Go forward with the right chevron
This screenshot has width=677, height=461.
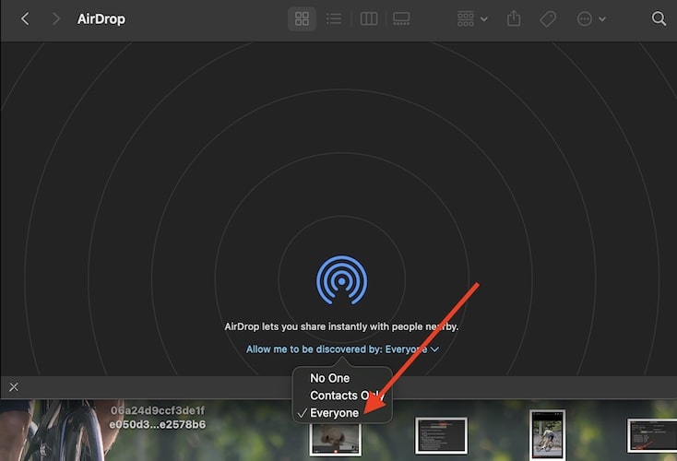click(x=56, y=18)
